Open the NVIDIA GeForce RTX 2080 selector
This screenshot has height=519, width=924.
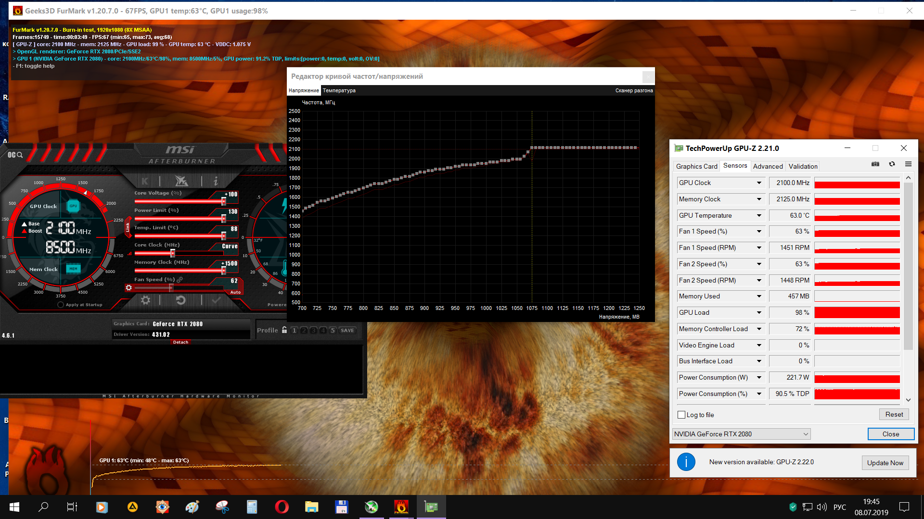click(x=741, y=434)
